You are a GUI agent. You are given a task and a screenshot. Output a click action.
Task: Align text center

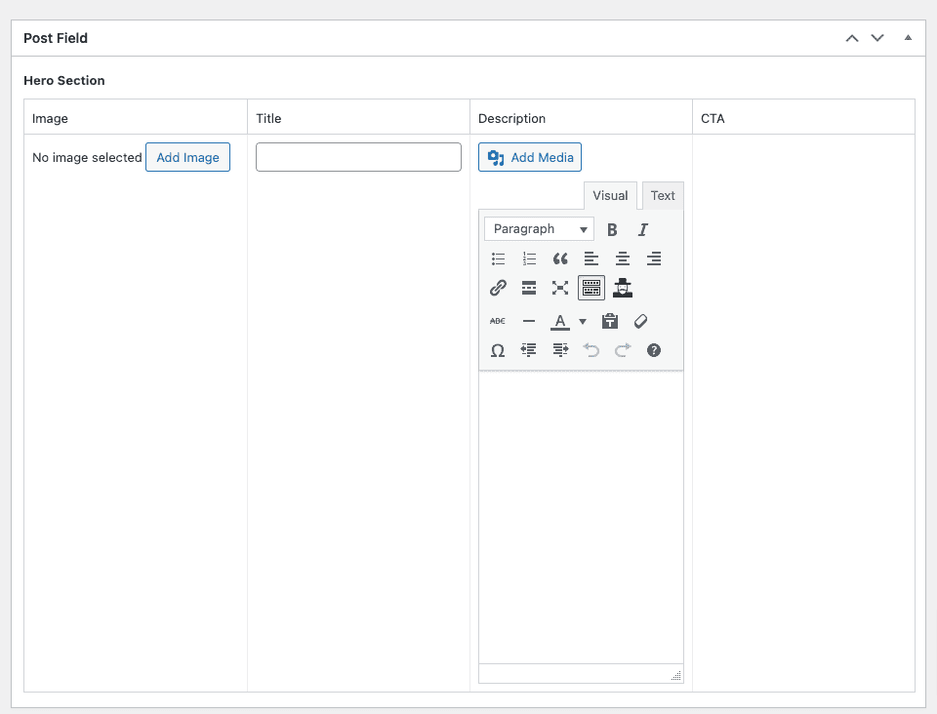(x=622, y=258)
